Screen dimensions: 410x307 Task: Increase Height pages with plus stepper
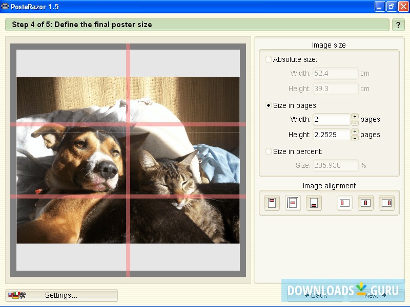[355, 131]
